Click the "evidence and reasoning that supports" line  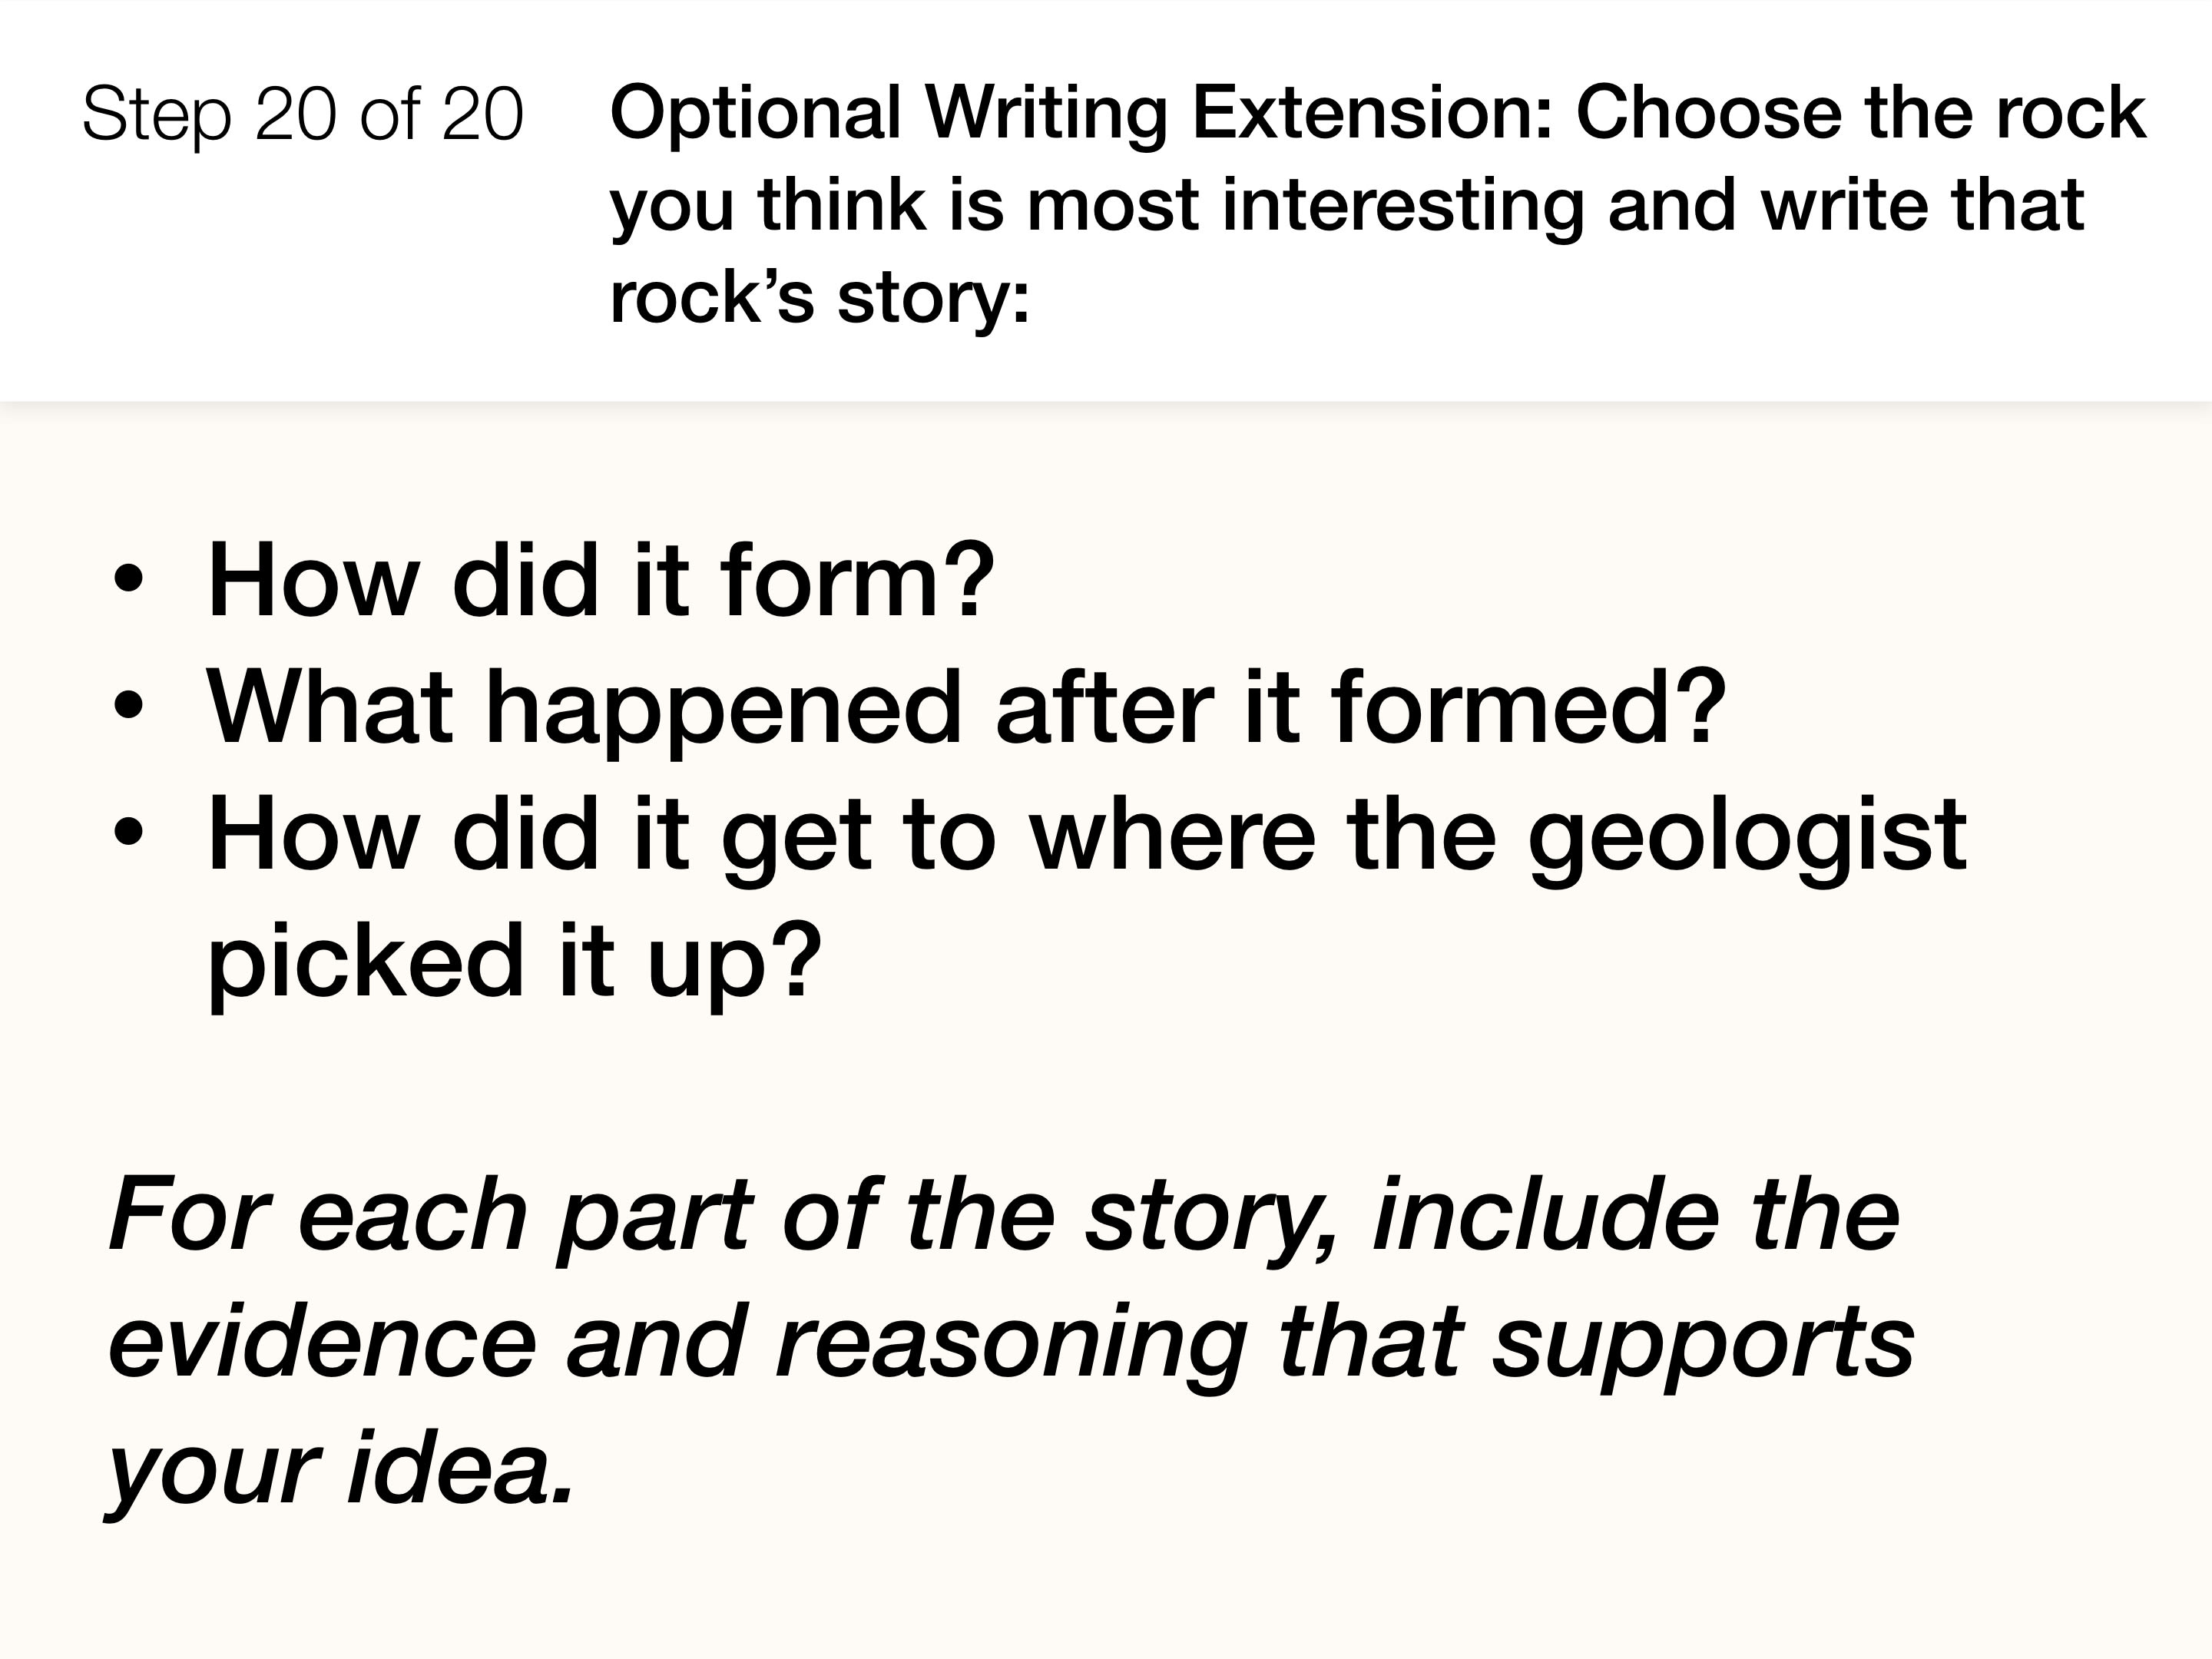pyautogui.click(x=1011, y=1343)
